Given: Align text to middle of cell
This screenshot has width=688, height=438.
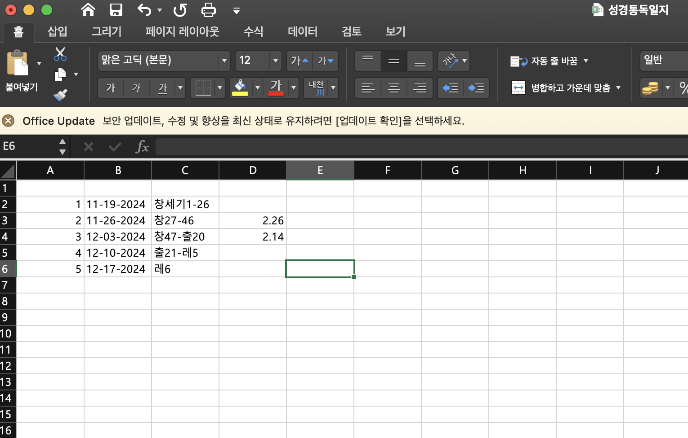Looking at the screenshot, I should point(394,61).
